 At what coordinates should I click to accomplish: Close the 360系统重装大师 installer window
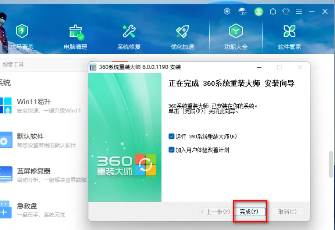pyautogui.click(x=299, y=68)
